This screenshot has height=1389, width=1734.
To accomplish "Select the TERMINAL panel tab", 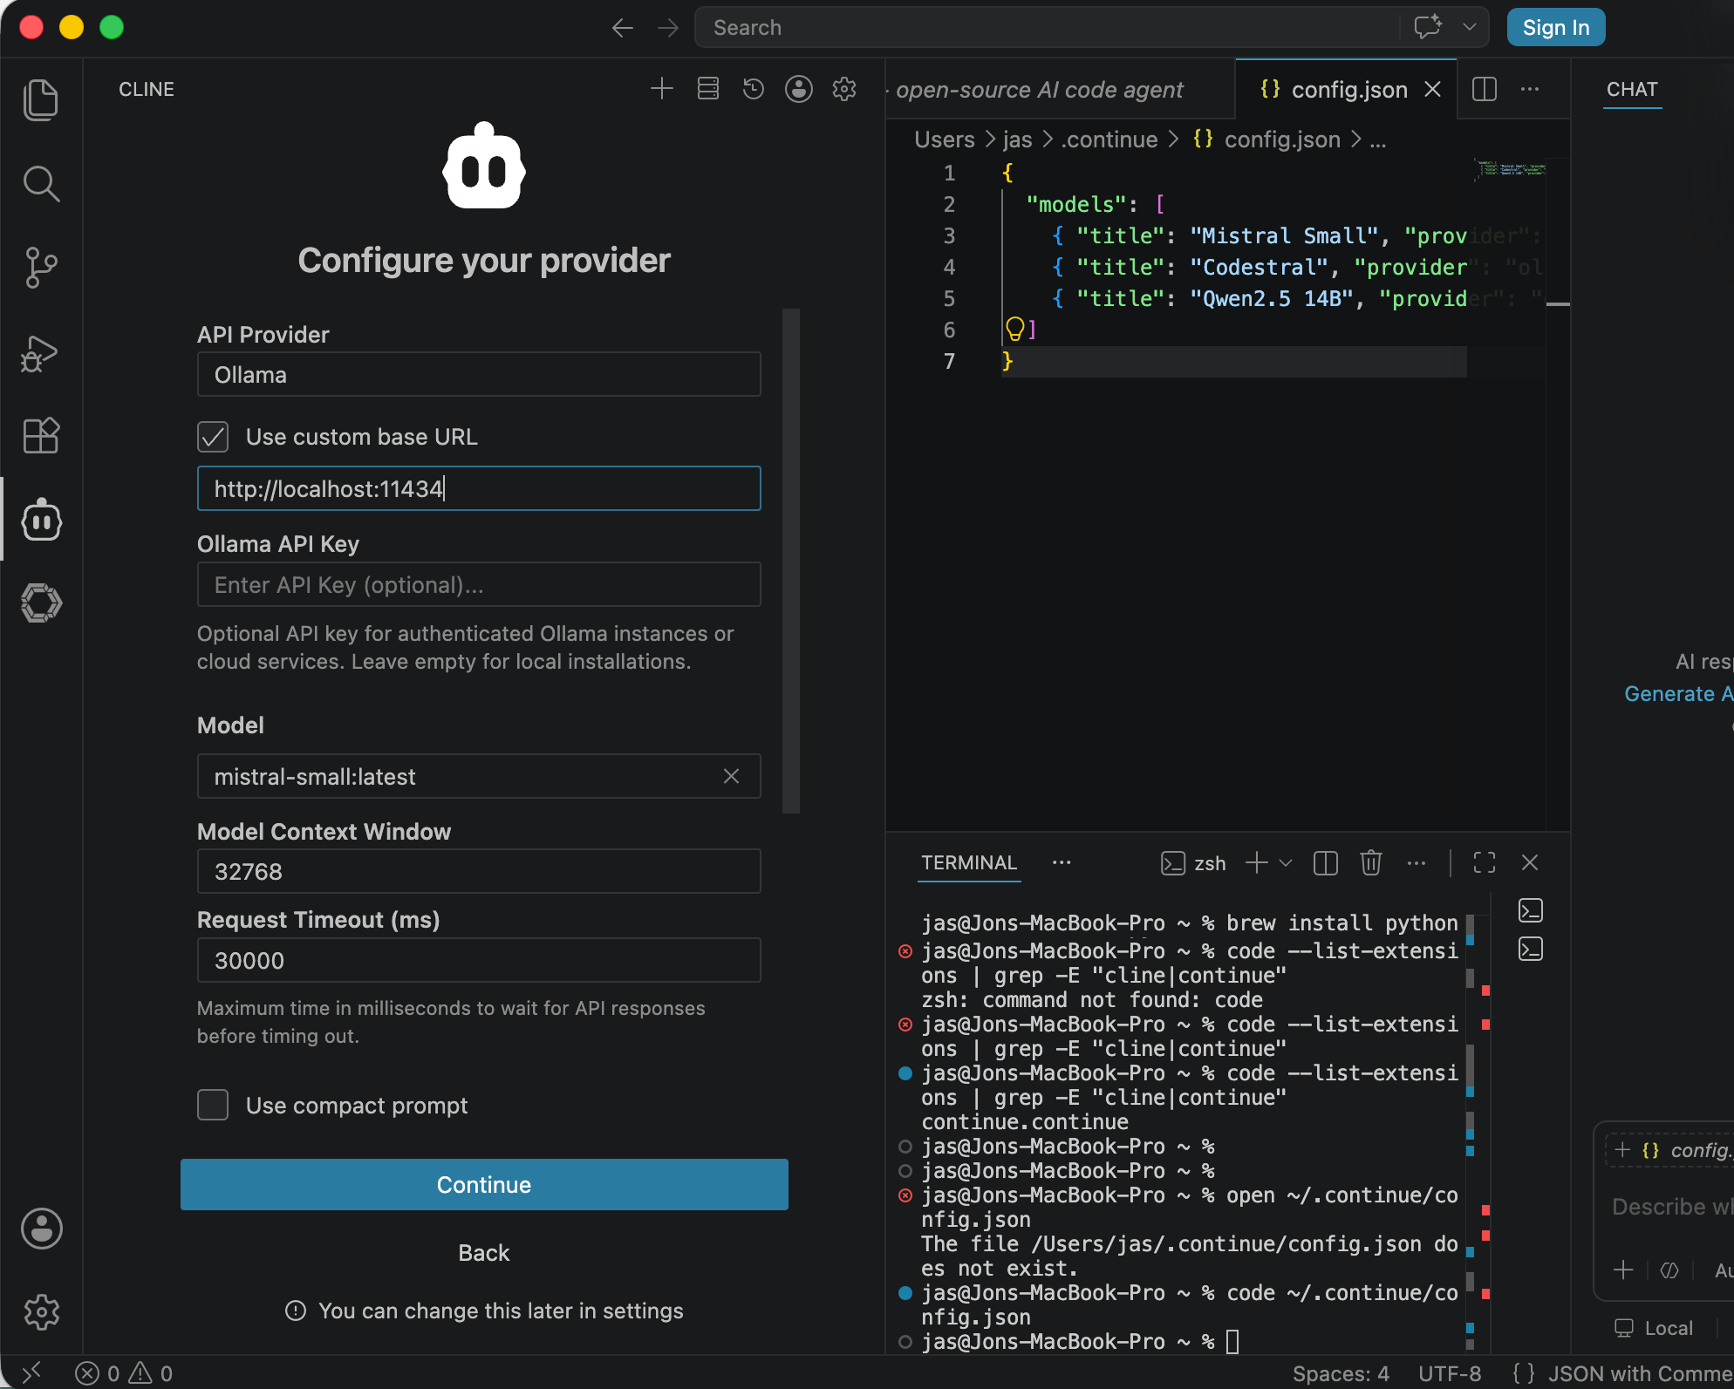I will 969,863.
